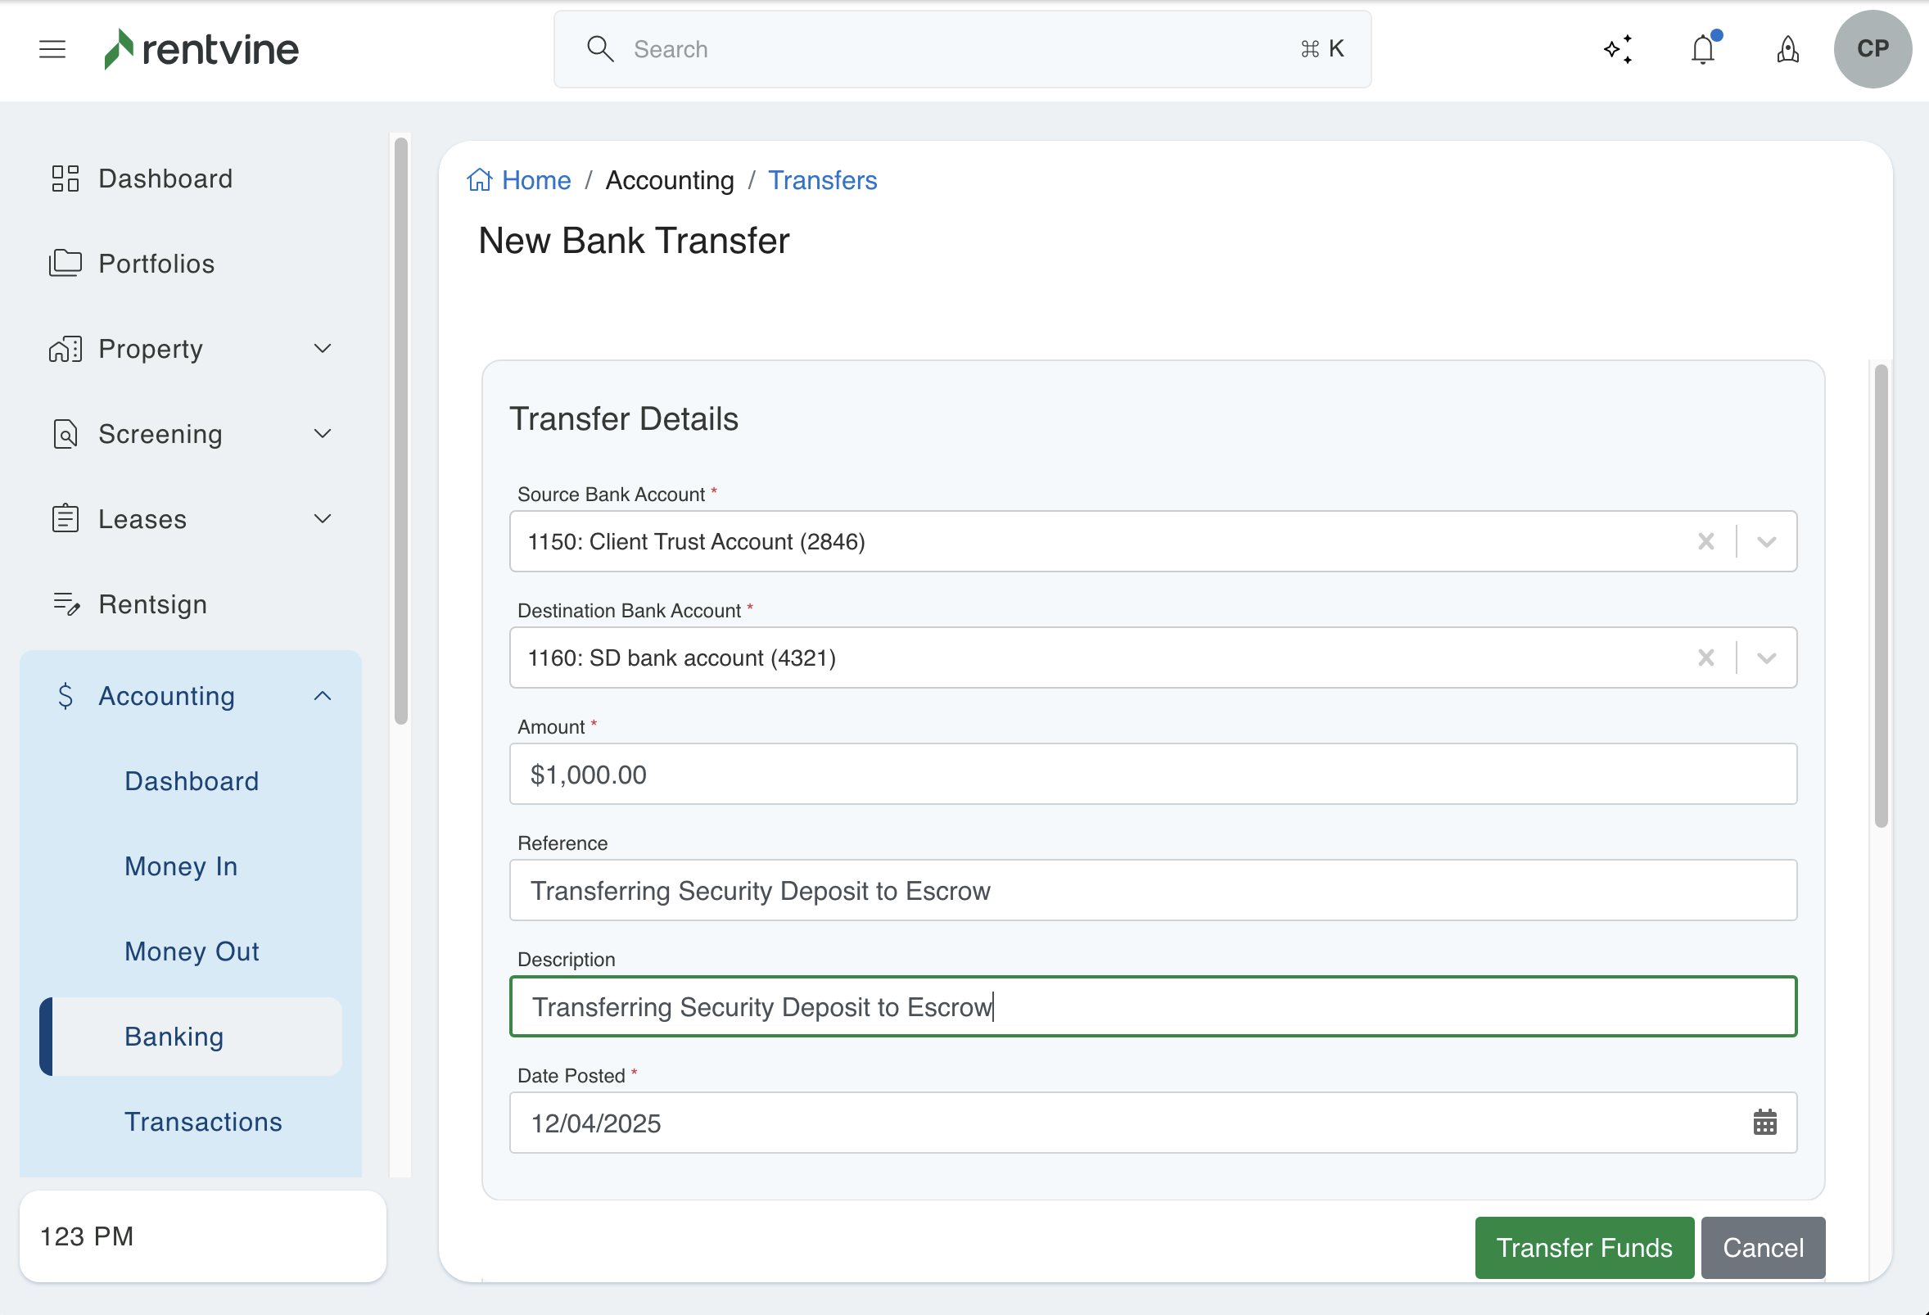1929x1315 pixels.
Task: Click the hamburger menu icon
Action: pyautogui.click(x=52, y=49)
